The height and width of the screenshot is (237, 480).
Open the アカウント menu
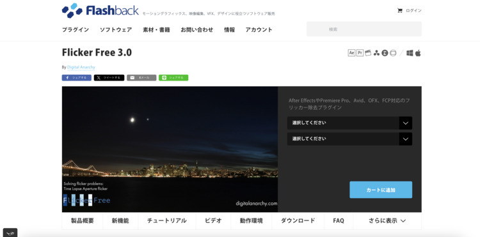click(x=259, y=29)
